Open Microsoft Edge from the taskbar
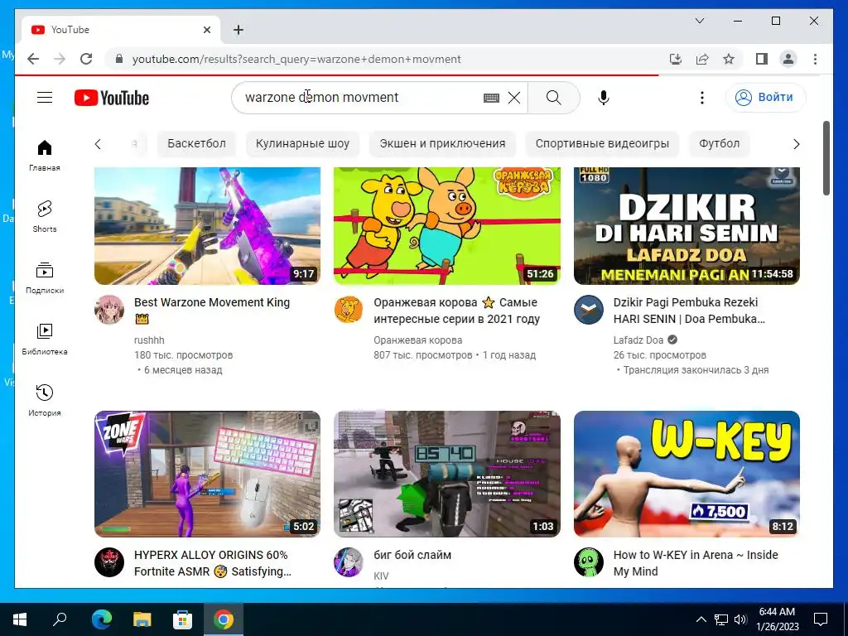Viewport: 848px width, 636px height. 101,619
